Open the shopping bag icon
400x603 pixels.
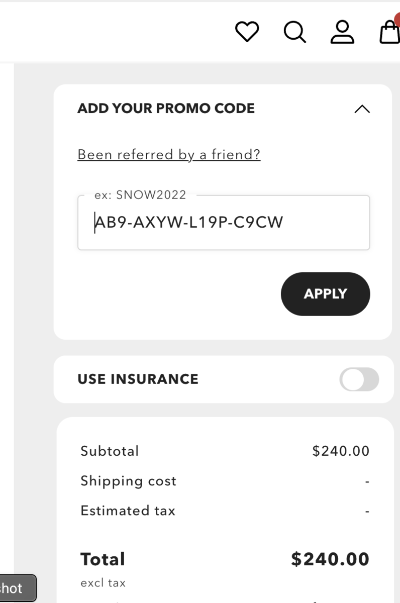(389, 33)
